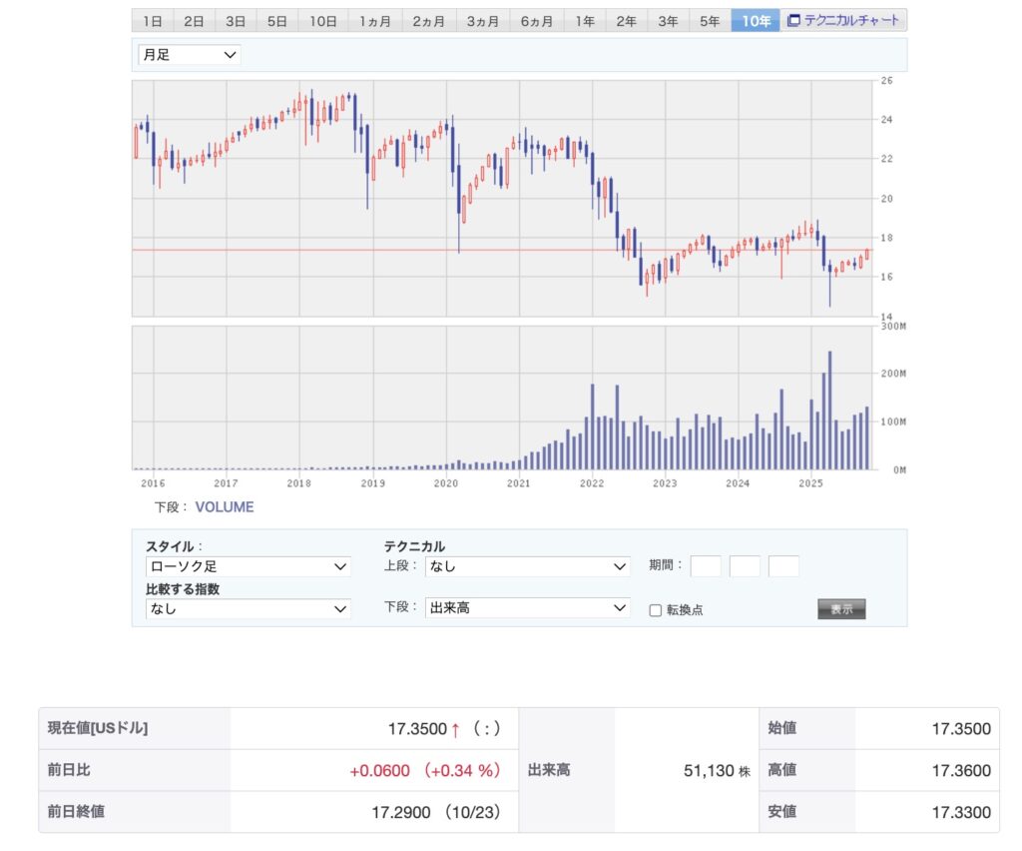Select the 3年 period tab

[668, 21]
